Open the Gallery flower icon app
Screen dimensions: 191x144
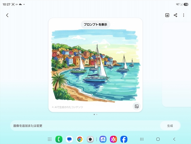click(113, 139)
